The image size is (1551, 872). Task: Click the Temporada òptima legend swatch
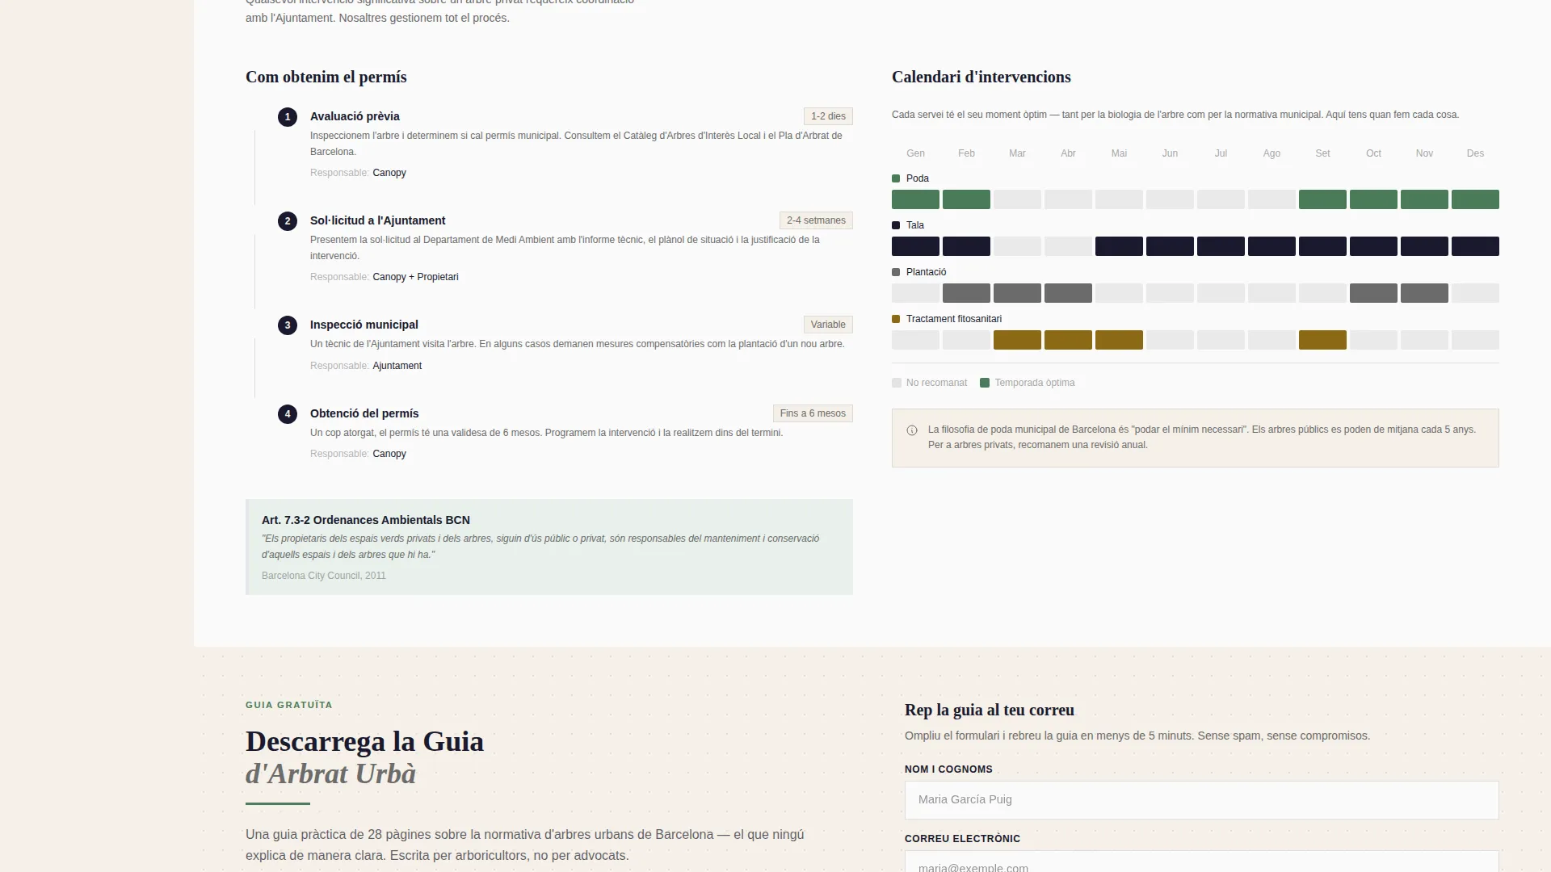click(x=985, y=383)
